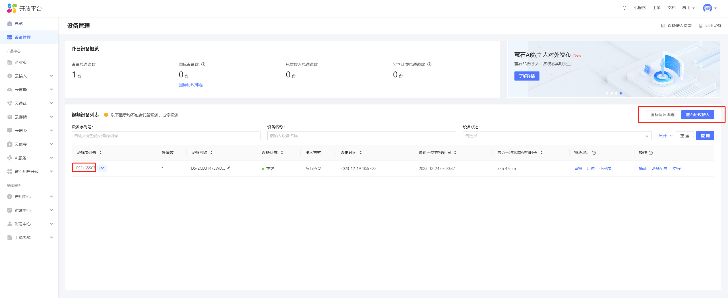
Task: Sort by 设备状态 column arrows
Action: tap(282, 153)
